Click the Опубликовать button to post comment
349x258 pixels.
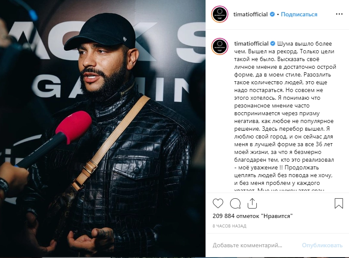[322, 245]
